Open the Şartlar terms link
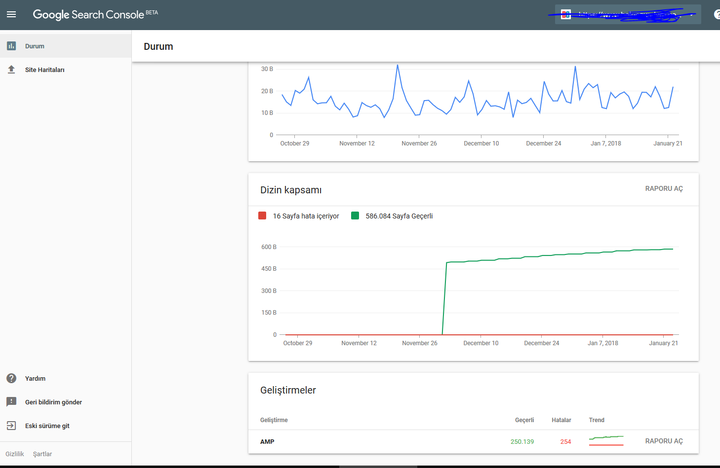720x468 pixels. [42, 454]
